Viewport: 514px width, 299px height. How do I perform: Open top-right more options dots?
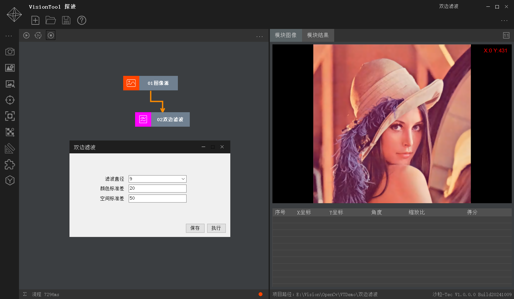(x=504, y=21)
